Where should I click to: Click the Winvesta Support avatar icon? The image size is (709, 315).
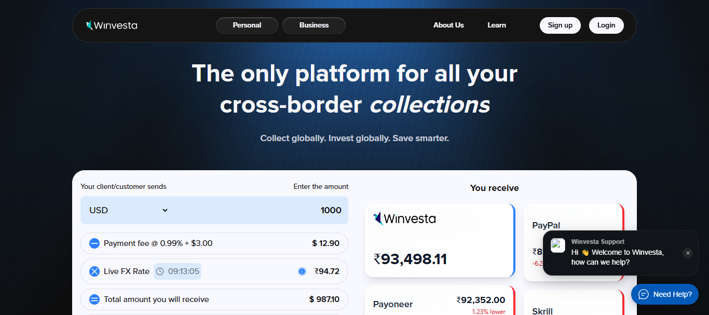558,245
